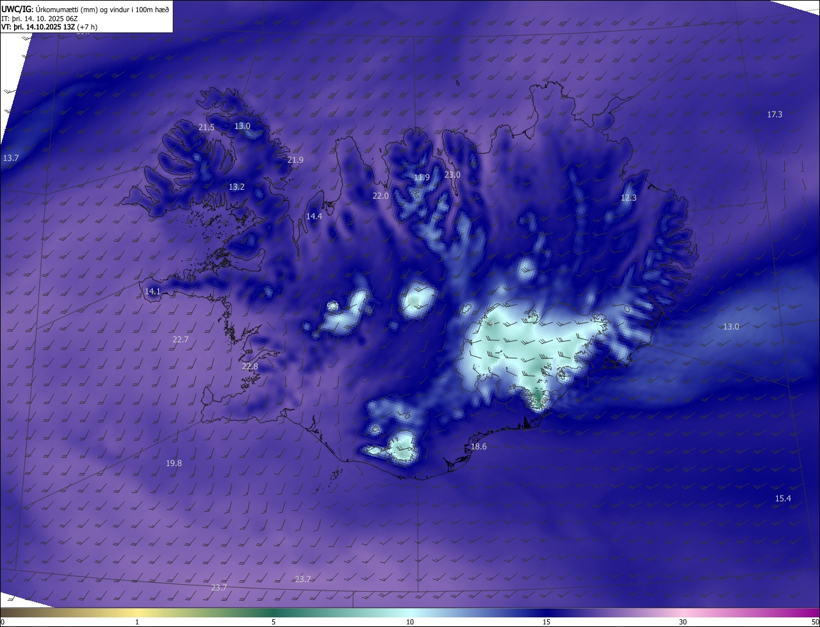Click the 21.5 value label

[x=206, y=128]
